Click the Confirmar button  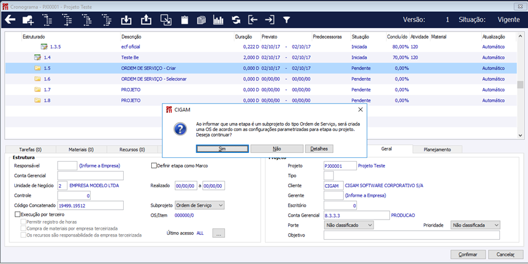point(467,255)
